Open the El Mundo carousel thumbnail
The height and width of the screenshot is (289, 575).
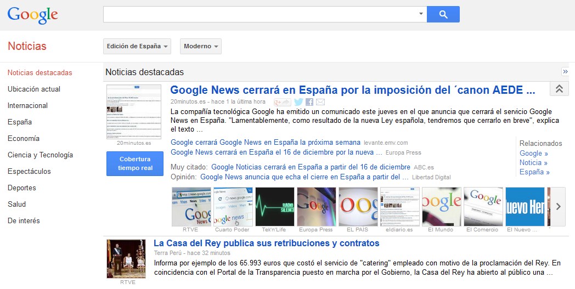click(442, 207)
